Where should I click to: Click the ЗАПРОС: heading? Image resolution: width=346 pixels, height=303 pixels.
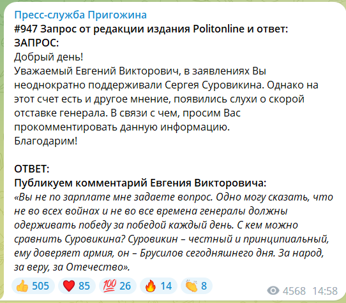[36, 43]
